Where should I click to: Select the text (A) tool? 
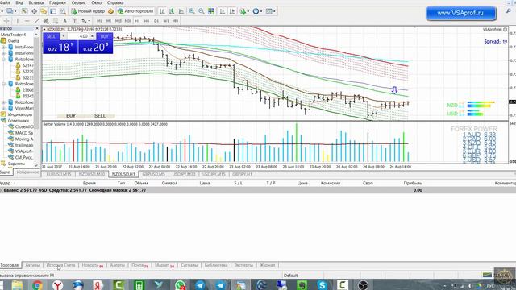(x=65, y=21)
